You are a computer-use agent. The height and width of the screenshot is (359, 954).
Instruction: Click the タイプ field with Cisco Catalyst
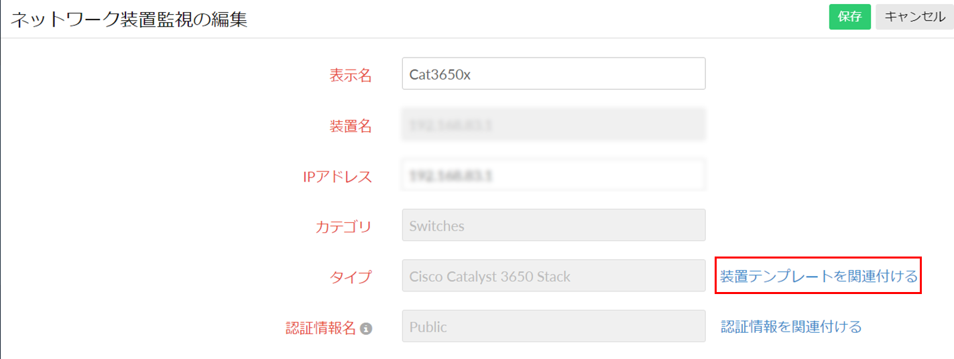[x=553, y=276]
